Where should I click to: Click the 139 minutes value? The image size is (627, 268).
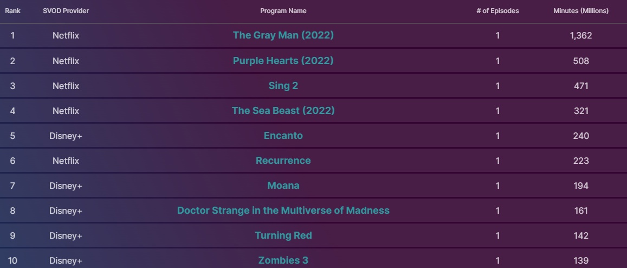(x=580, y=261)
